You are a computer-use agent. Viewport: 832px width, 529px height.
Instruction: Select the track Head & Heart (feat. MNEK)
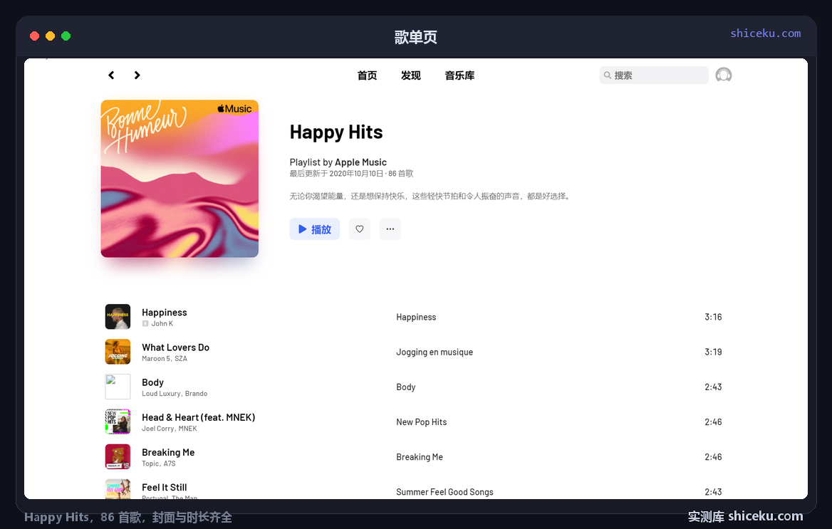199,418
